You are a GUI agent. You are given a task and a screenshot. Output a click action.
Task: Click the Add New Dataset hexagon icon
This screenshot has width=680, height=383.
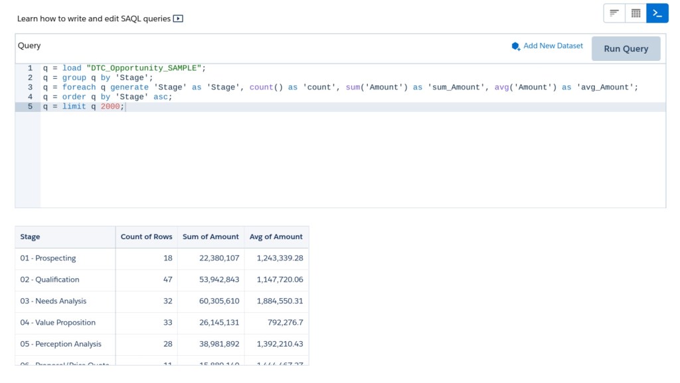516,46
